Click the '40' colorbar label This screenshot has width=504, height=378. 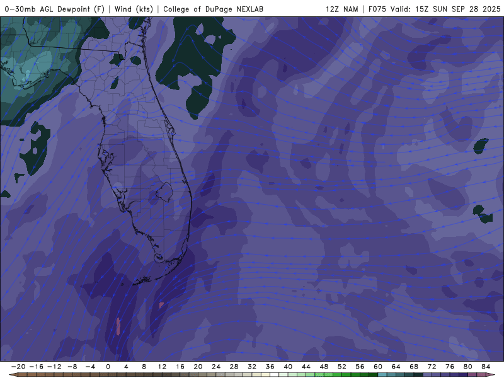288,367
